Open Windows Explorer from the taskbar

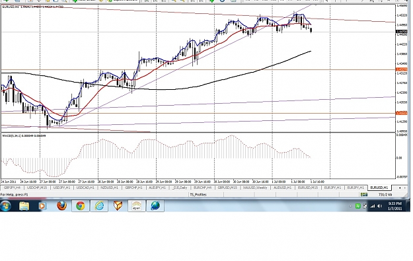(24, 205)
